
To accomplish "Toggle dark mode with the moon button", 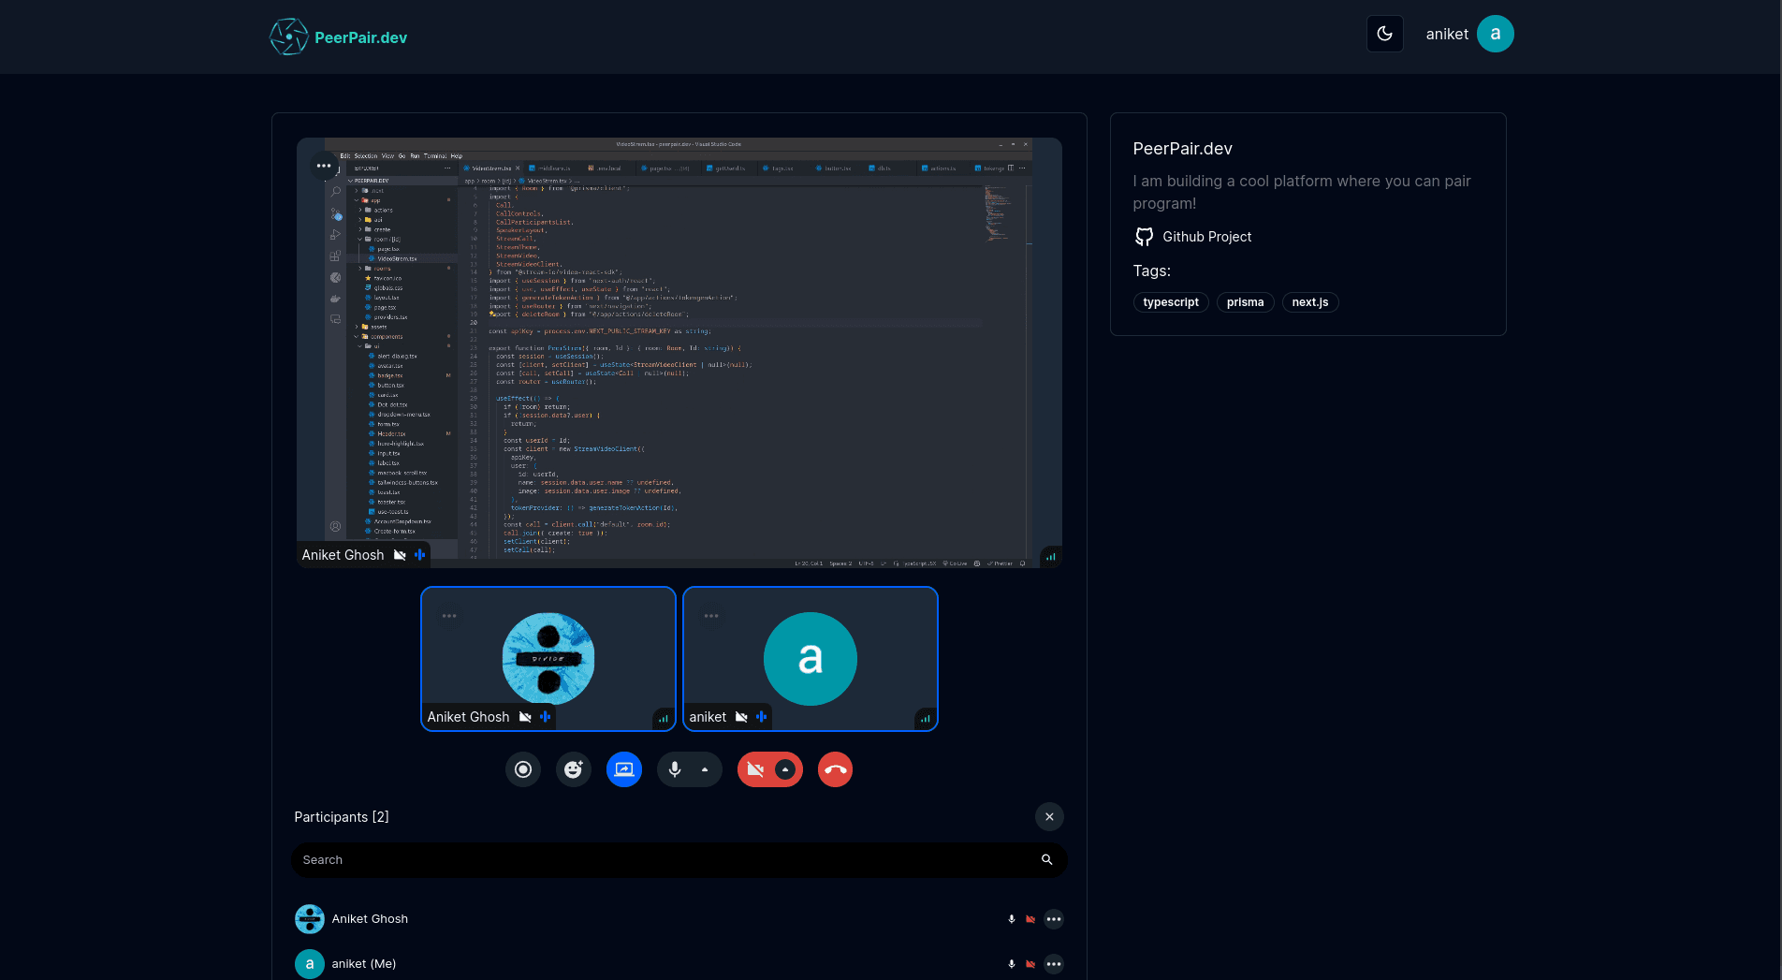I will click(1384, 34).
